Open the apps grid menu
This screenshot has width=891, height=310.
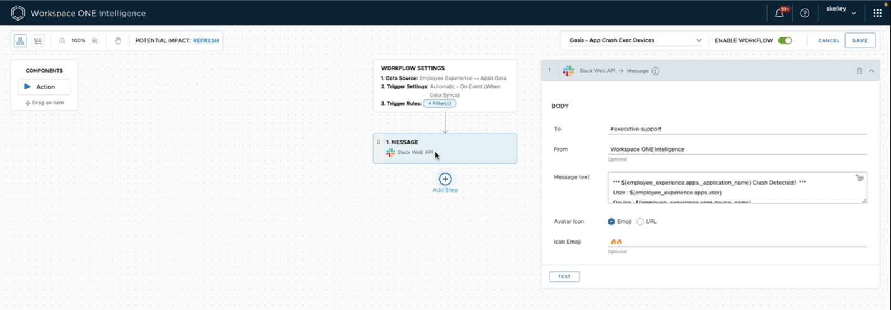click(x=877, y=13)
